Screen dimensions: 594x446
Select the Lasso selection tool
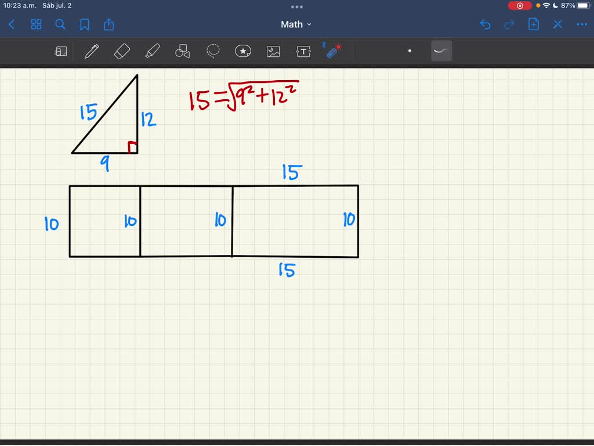pos(213,51)
